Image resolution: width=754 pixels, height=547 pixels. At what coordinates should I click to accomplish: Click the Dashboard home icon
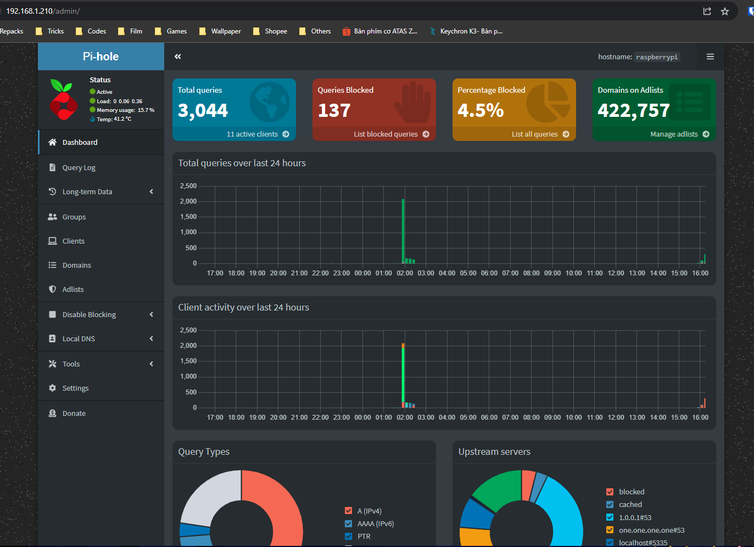[52, 142]
